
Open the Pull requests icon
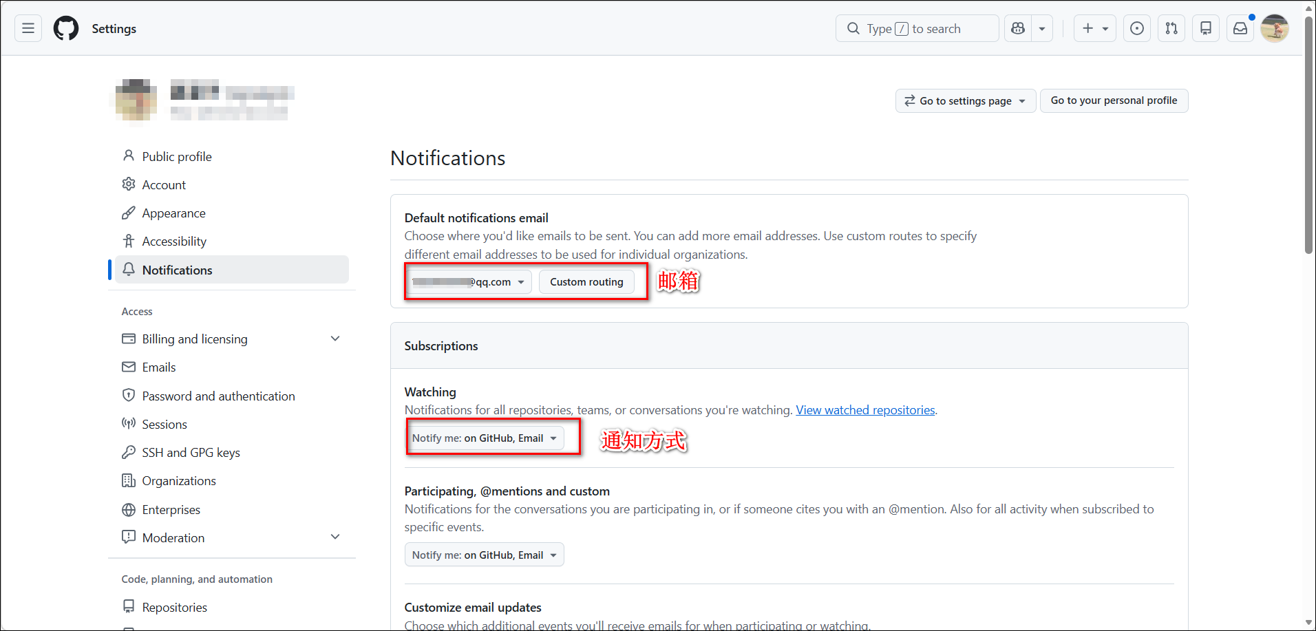[1171, 28]
